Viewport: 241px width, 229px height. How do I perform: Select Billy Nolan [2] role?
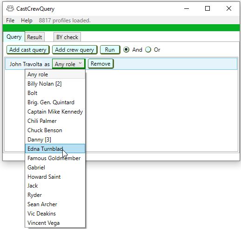[x=55, y=84]
